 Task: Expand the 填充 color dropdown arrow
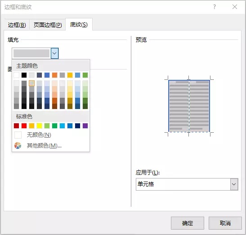click(54, 53)
